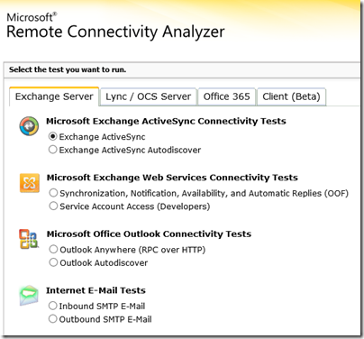Image resolution: width=364 pixels, height=339 pixels.
Task: Select Service Account Access (Developers) option
Action: point(53,206)
